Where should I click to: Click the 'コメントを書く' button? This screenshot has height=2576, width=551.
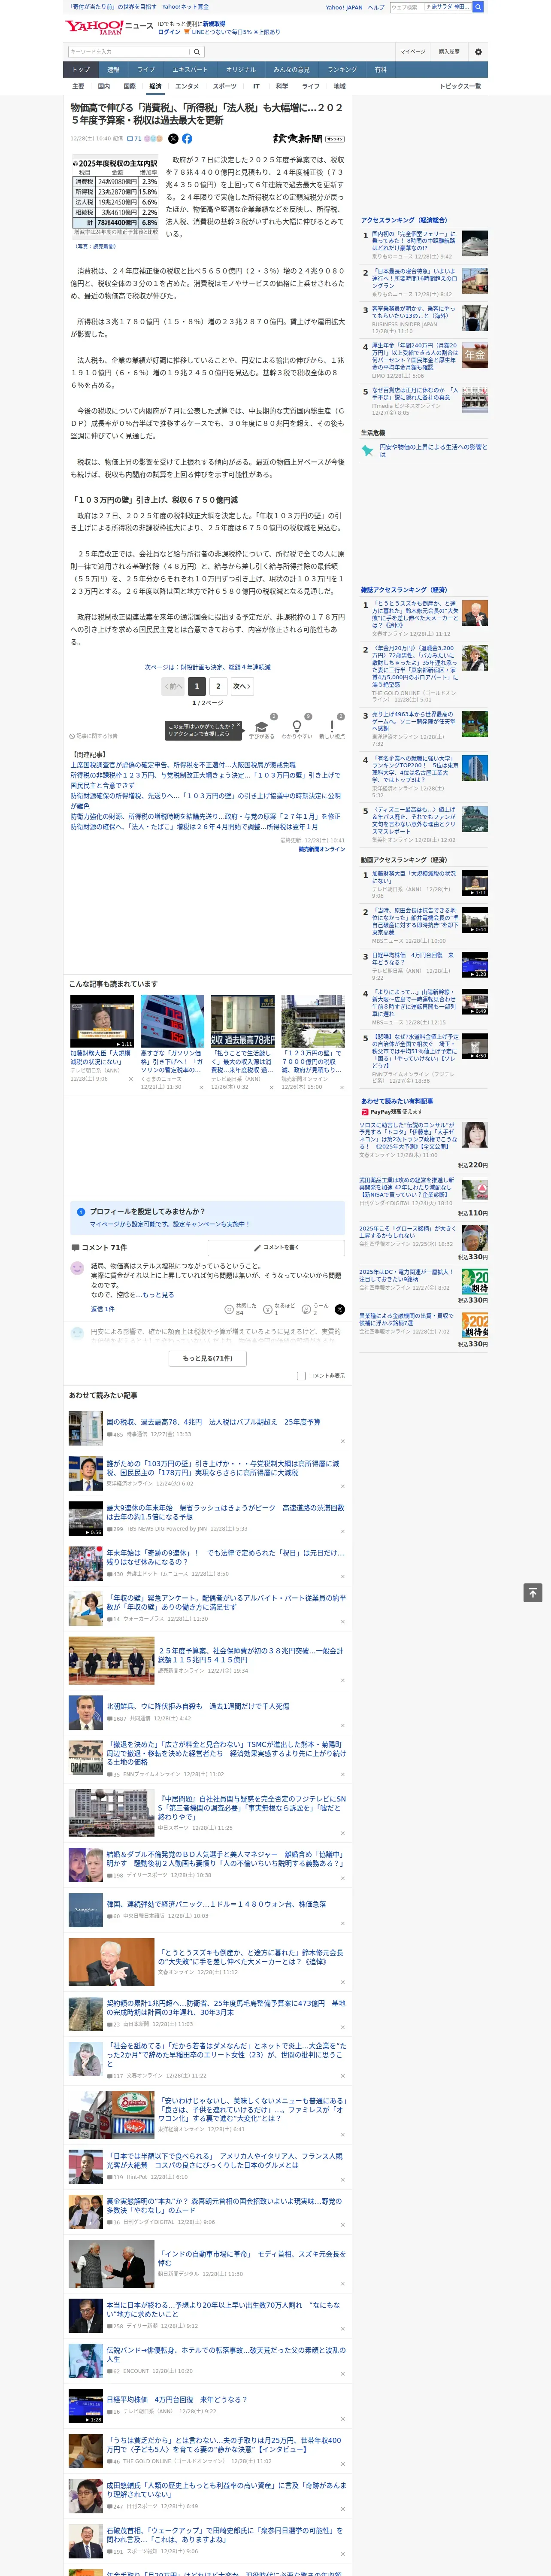277,1248
